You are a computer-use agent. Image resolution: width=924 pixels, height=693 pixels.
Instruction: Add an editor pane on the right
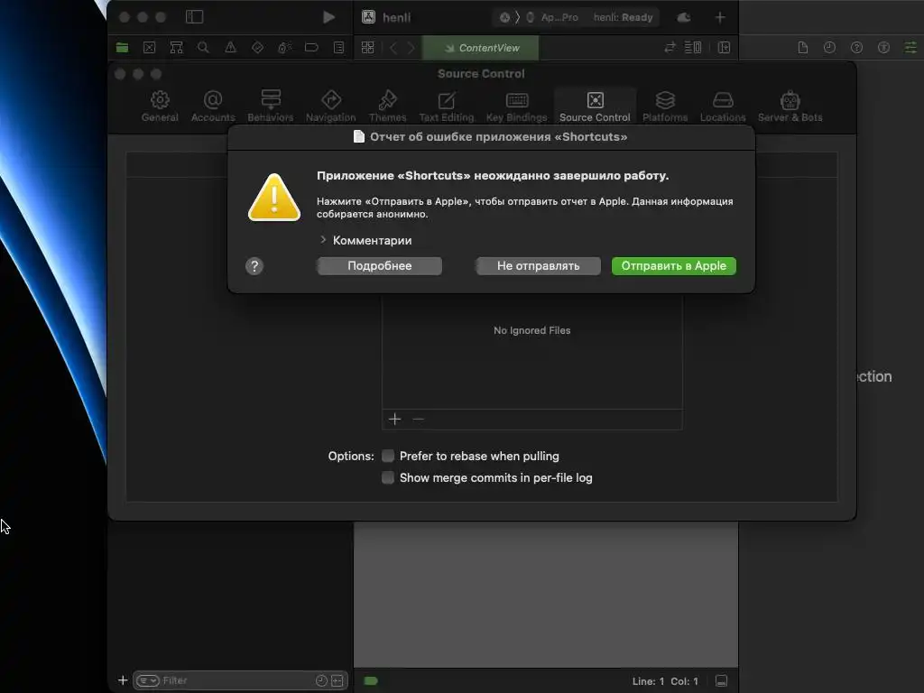725,48
